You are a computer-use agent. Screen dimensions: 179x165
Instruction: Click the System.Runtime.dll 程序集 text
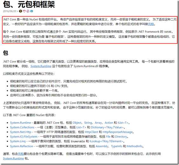point(91,66)
